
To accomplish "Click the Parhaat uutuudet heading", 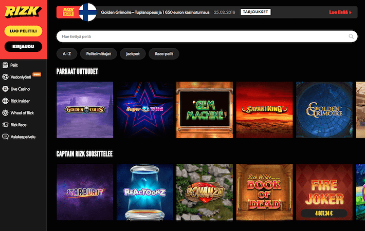I will coord(77,71).
